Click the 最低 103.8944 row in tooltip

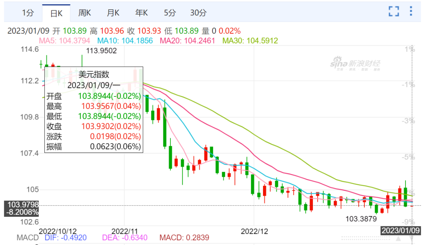93,116
